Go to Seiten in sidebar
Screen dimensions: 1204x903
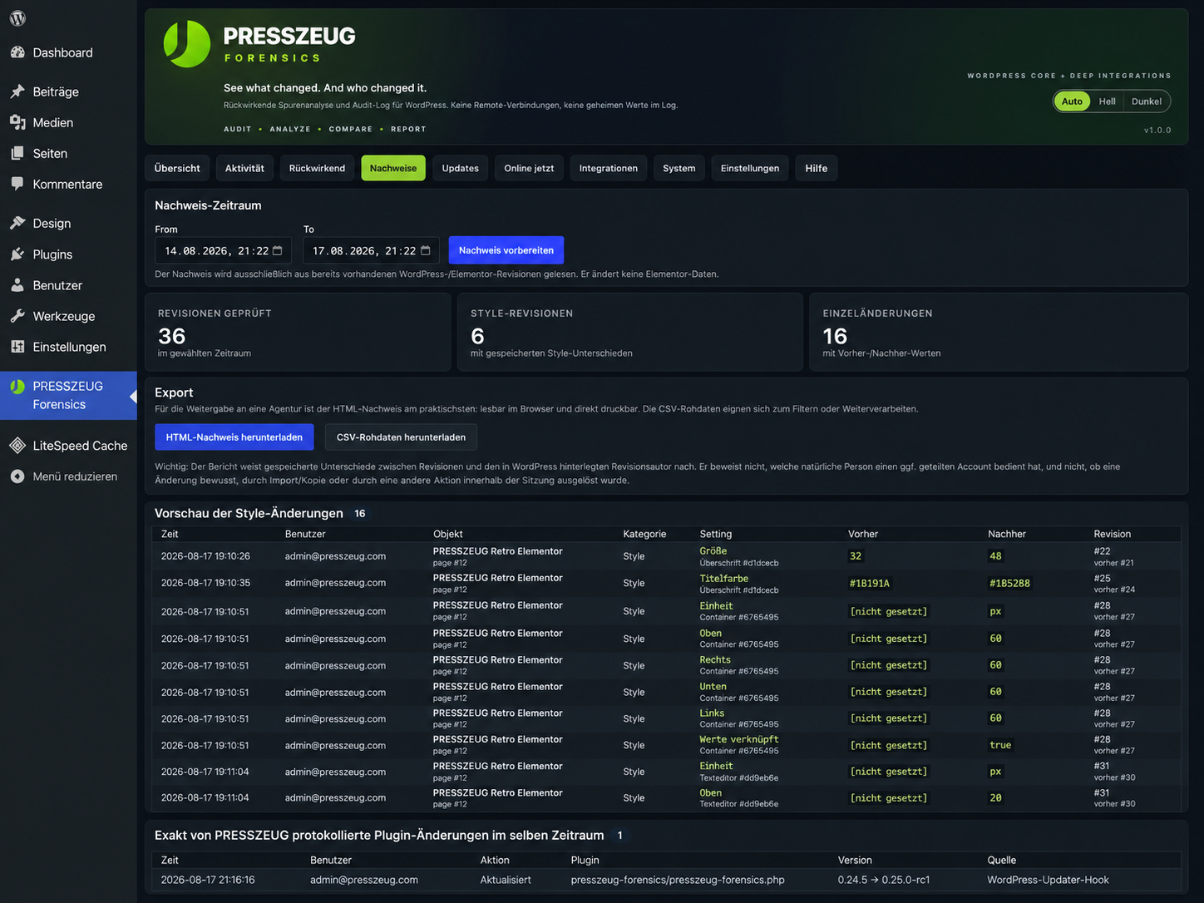[68, 153]
